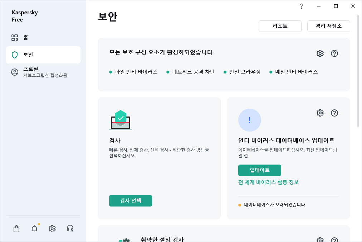Open 격리 저장소 quarantine button
The image size is (362, 242).
click(328, 26)
